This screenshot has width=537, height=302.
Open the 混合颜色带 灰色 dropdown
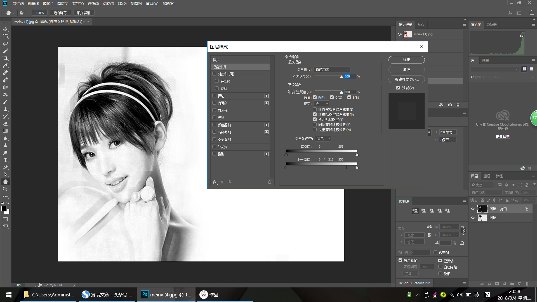click(x=323, y=139)
